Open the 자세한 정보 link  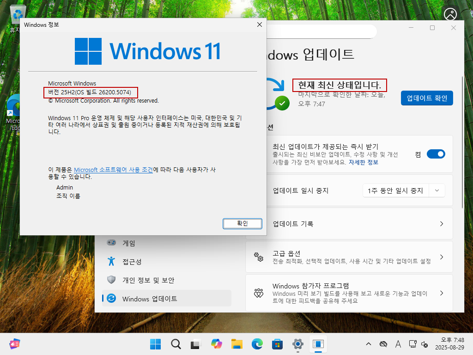(363, 162)
